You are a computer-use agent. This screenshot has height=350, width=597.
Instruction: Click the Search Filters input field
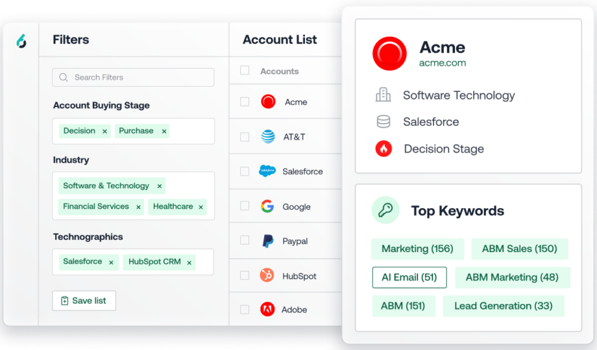[x=133, y=78]
